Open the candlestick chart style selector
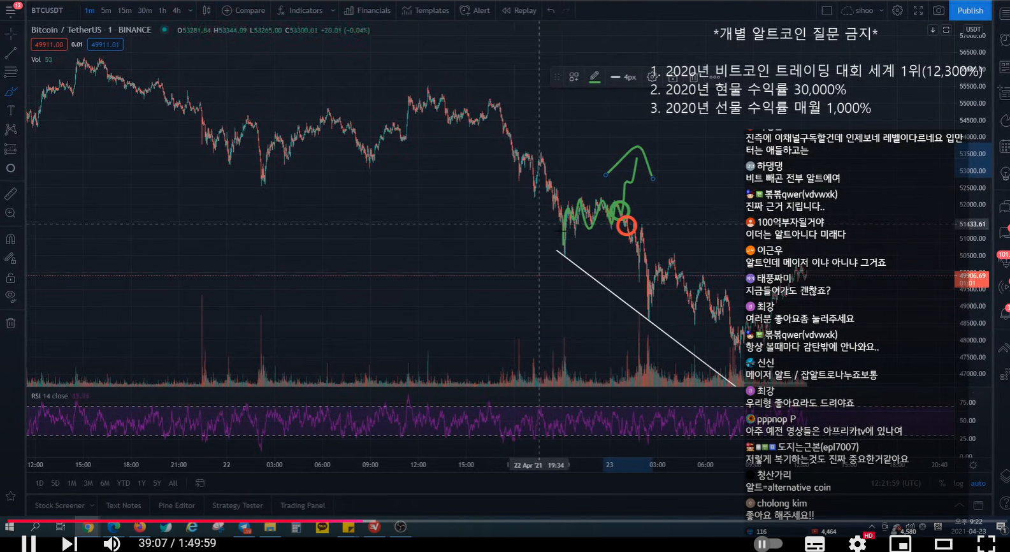 coord(206,11)
